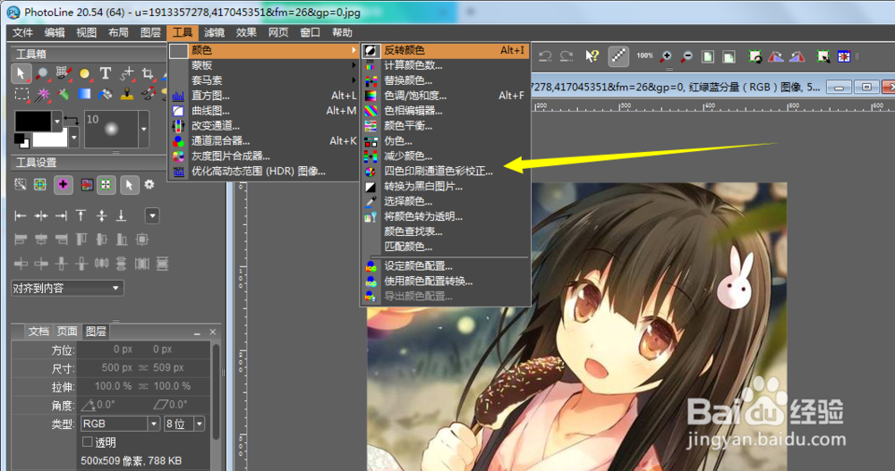This screenshot has width=895, height=471.
Task: Open the alignment options dropdown arrow
Action: click(x=152, y=216)
